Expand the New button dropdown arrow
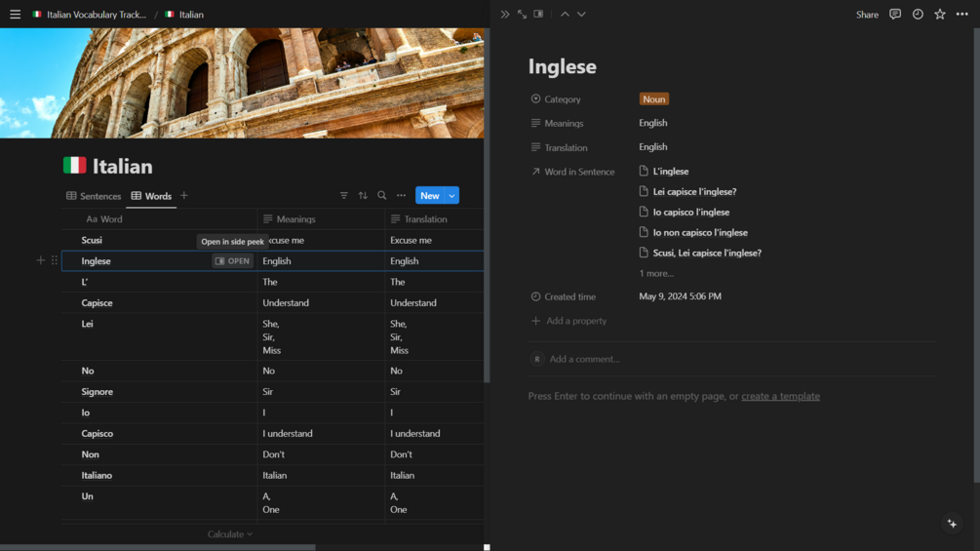Viewport: 980px width, 551px height. click(452, 196)
